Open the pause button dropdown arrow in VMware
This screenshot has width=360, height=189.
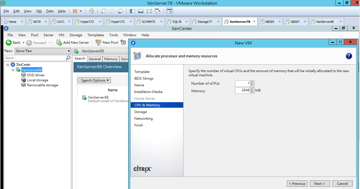(81, 11)
